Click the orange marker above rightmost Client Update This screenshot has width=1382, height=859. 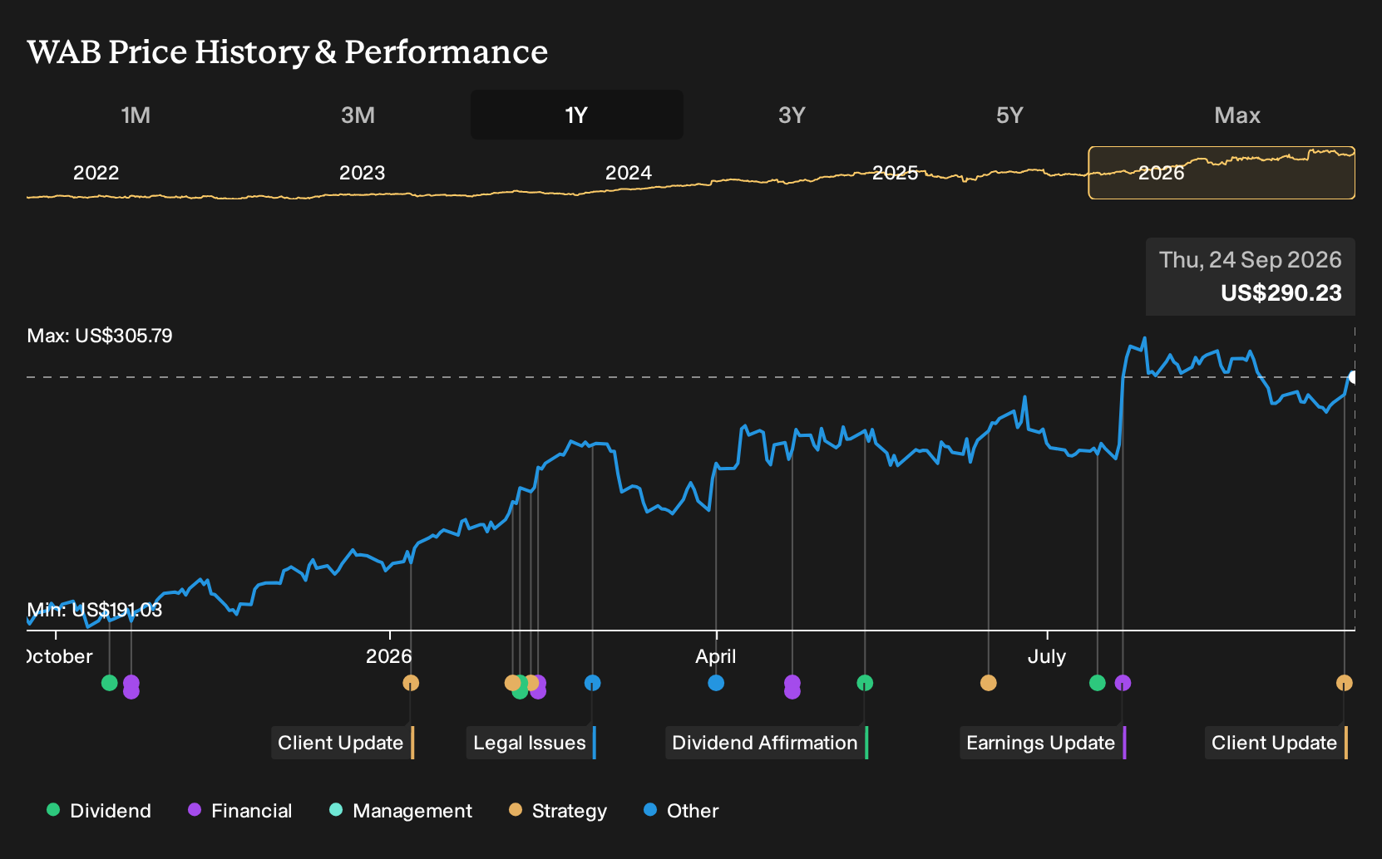pyautogui.click(x=1344, y=683)
